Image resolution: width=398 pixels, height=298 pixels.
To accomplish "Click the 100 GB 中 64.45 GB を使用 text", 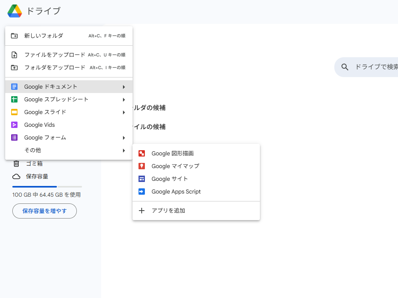I will pyautogui.click(x=47, y=195).
